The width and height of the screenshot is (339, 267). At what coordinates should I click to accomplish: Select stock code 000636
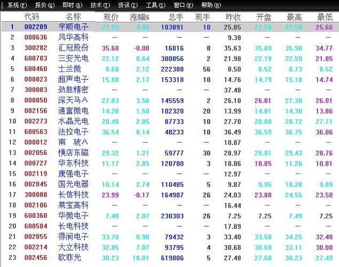[x=36, y=37]
